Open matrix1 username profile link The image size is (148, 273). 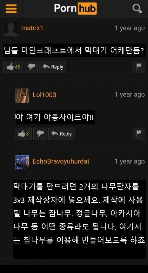[x=32, y=28]
